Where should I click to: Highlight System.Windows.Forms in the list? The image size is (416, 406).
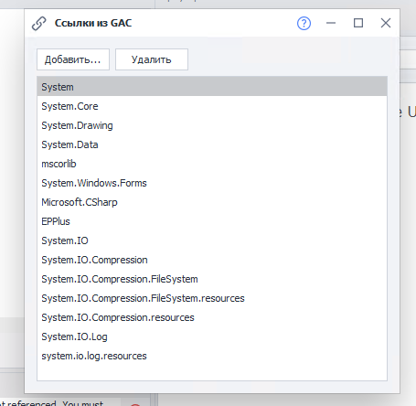click(x=212, y=183)
